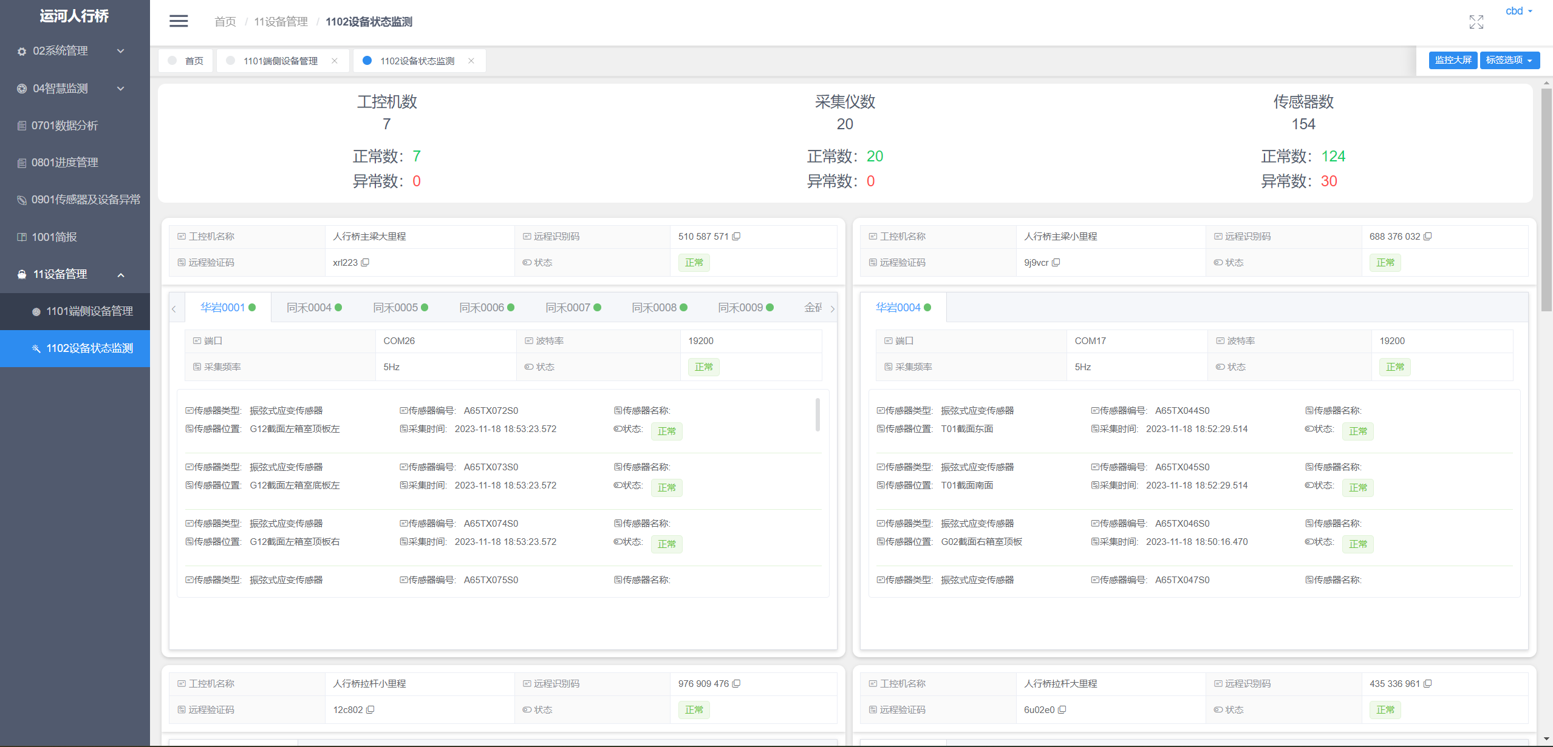Toggle the hamburger sidebar collapse icon
Viewport: 1553px width, 747px height.
(x=179, y=21)
